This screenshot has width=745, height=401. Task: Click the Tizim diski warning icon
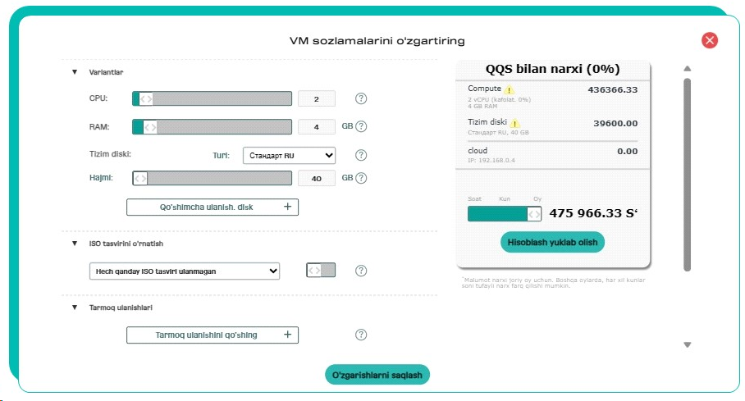point(514,123)
